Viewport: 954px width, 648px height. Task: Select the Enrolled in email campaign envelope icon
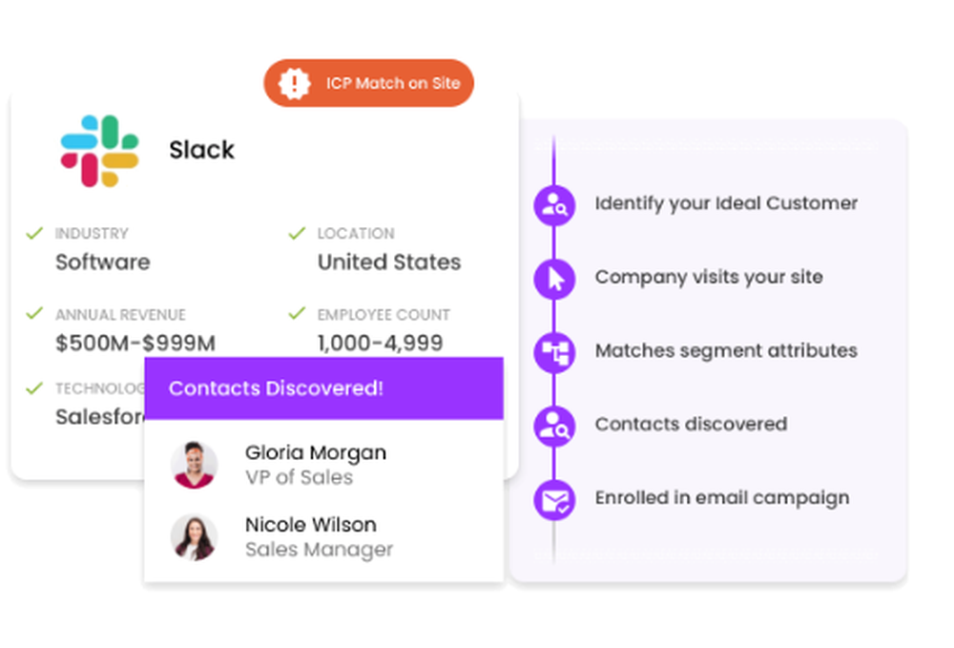554,499
